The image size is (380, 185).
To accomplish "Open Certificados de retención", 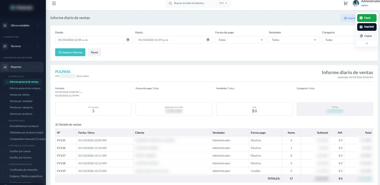I will coord(24,170).
